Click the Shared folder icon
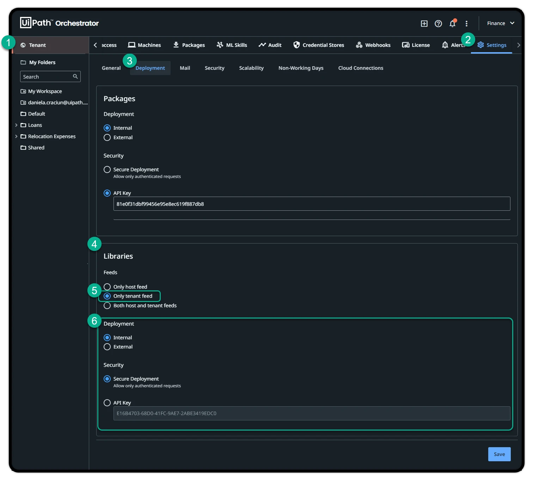Image resolution: width=533 pixels, height=481 pixels. coord(23,148)
